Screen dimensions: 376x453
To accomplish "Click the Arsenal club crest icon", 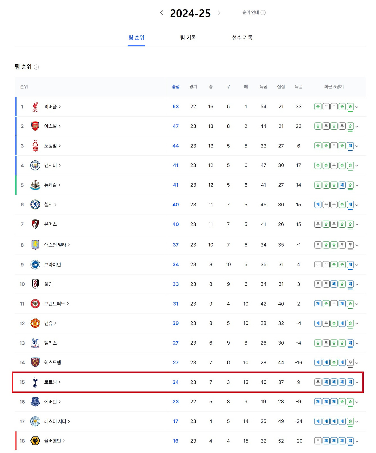I will pos(35,126).
